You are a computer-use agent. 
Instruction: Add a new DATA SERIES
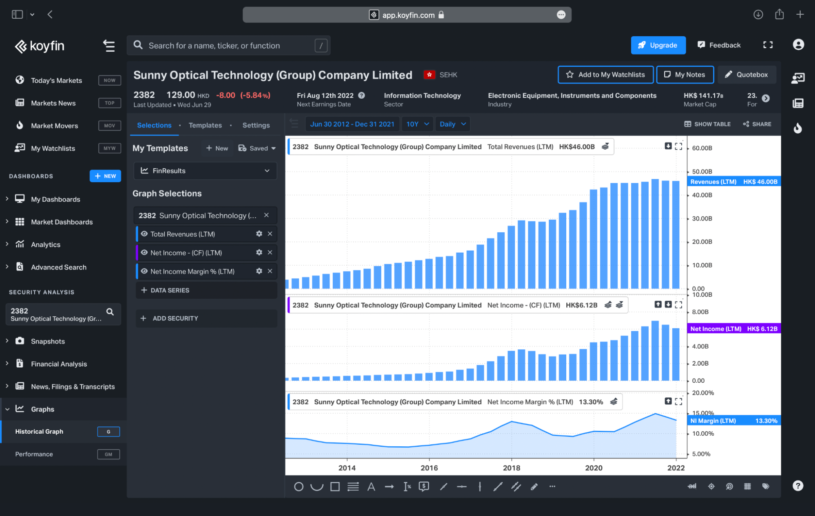point(206,290)
